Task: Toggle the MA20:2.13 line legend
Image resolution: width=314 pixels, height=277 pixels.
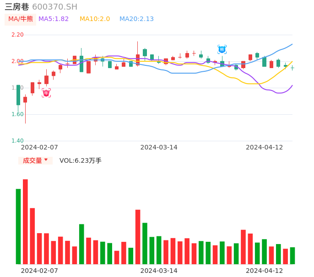Action: [x=136, y=19]
